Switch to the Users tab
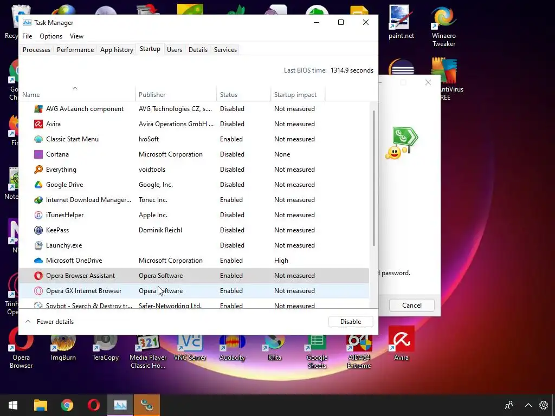This screenshot has height=416, width=555. click(175, 49)
